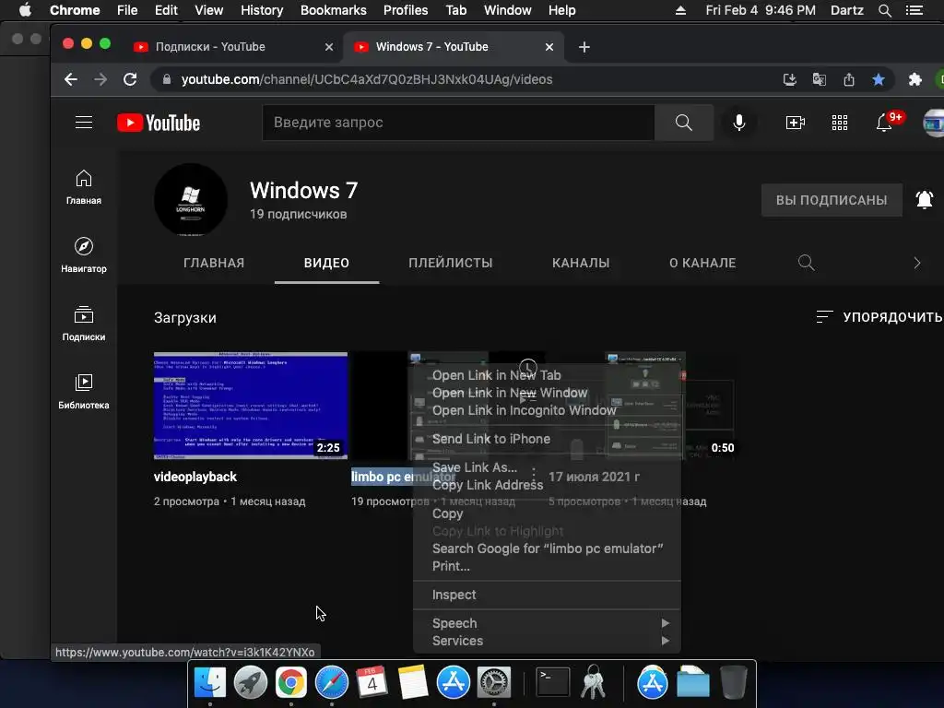The width and height of the screenshot is (944, 708).
Task: Click share page icon
Action: 849,79
